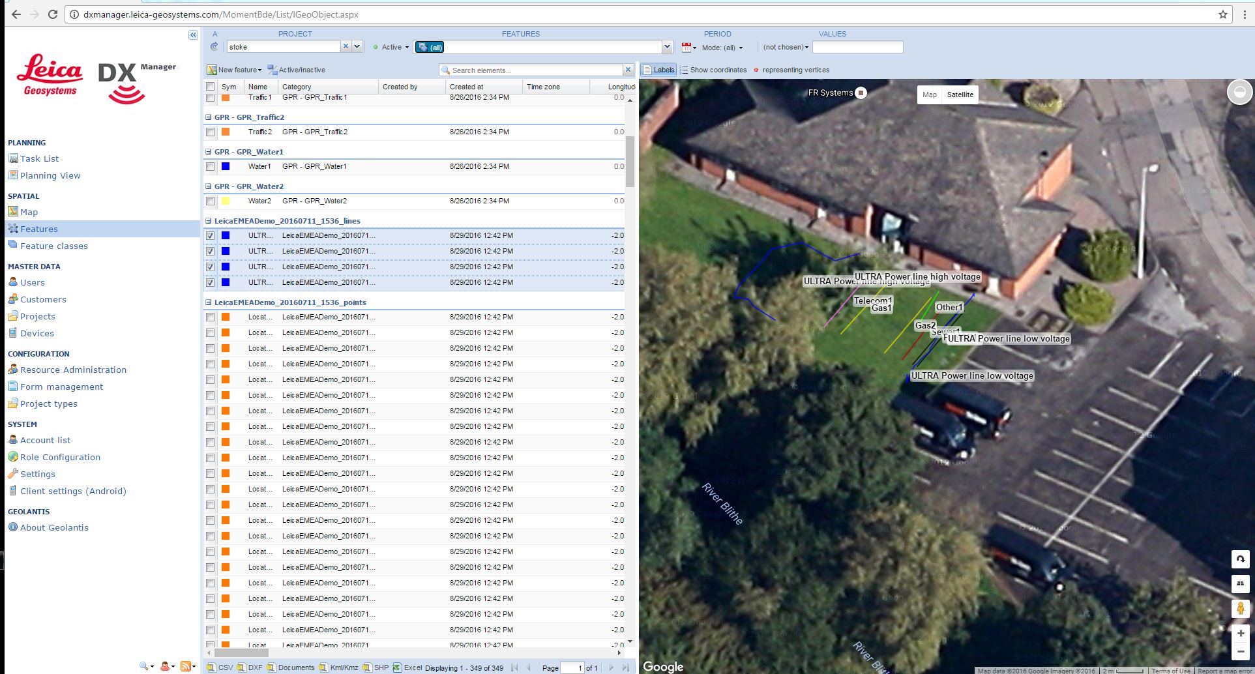Open Users under Master Data

[32, 282]
